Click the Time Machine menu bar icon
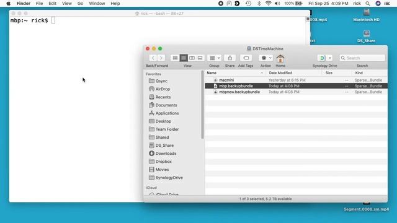The image size is (397, 223). tap(248, 4)
